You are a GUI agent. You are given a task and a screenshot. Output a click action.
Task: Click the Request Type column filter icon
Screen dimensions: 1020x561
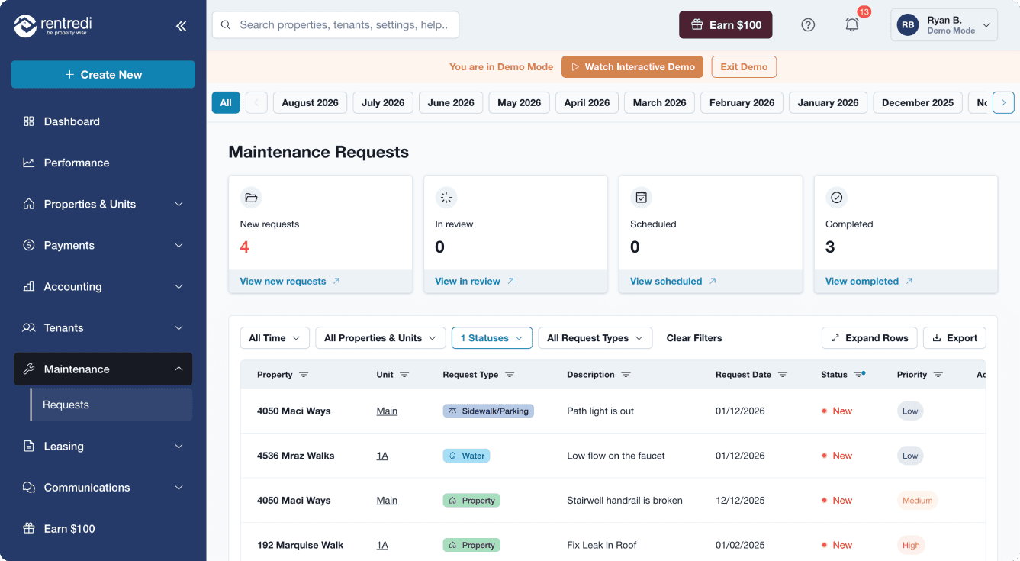[510, 375]
